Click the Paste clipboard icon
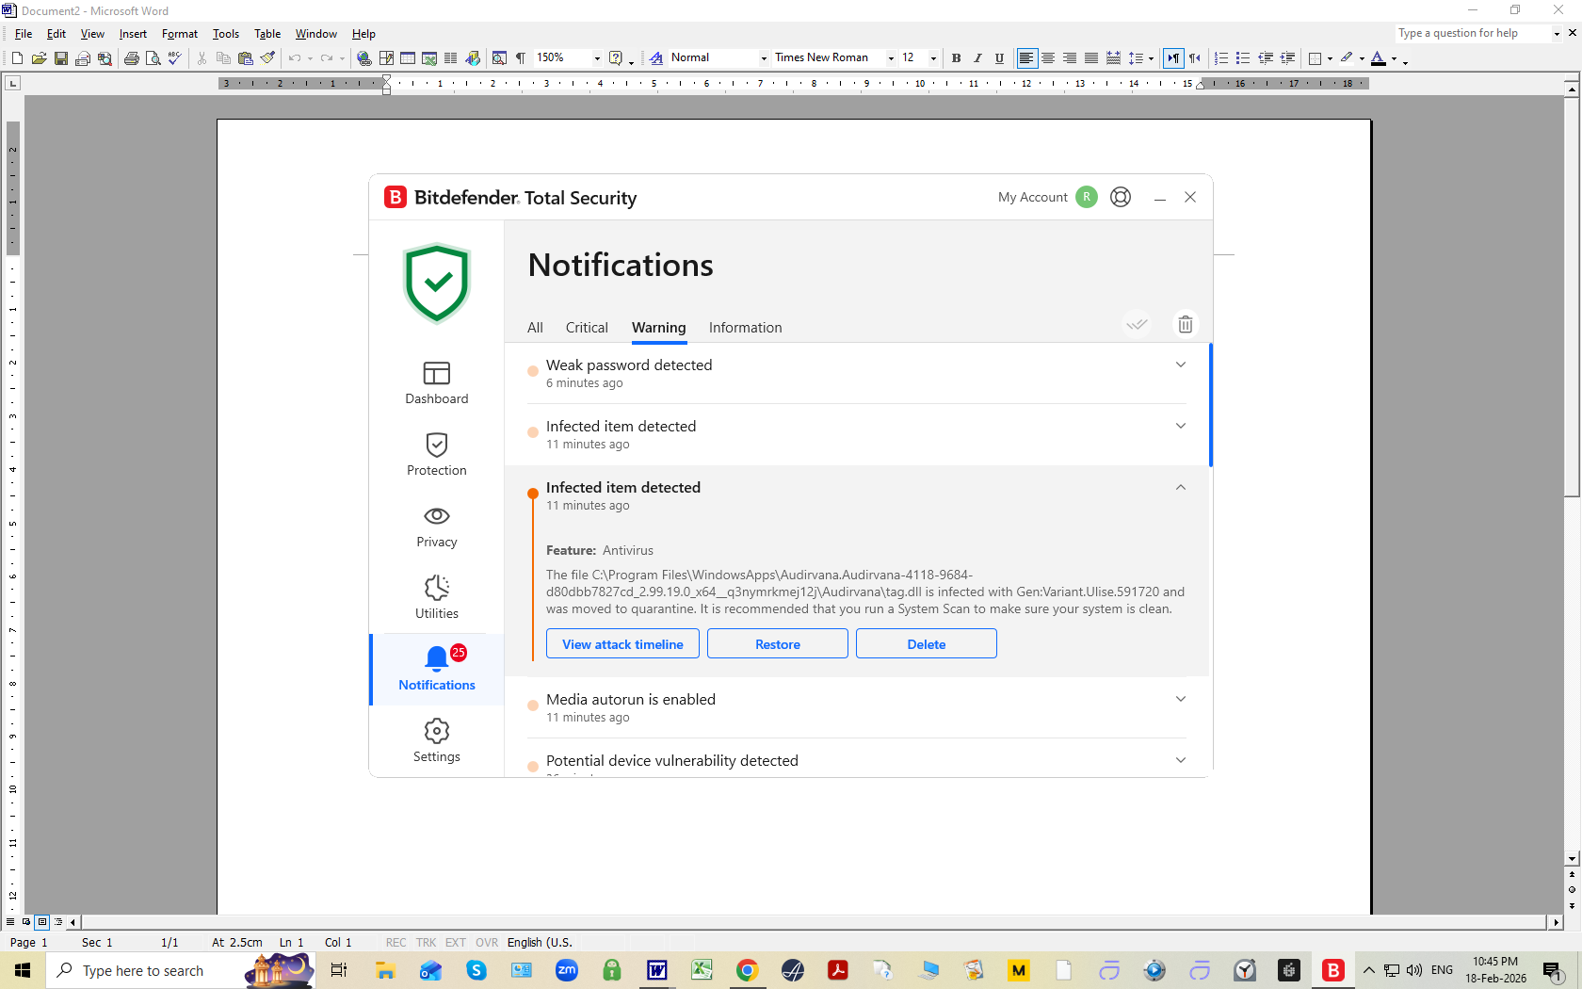Screen dimensions: 1582x989 click(x=246, y=58)
